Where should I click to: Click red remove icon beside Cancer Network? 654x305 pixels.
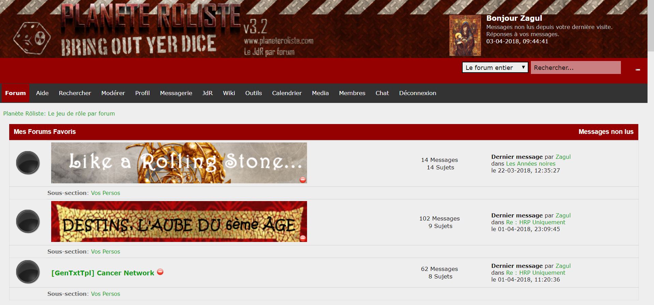(160, 272)
